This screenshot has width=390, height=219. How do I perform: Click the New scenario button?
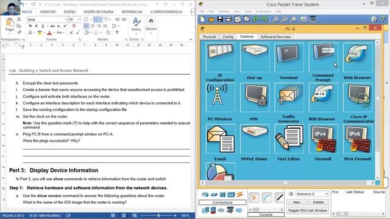coord(297,202)
